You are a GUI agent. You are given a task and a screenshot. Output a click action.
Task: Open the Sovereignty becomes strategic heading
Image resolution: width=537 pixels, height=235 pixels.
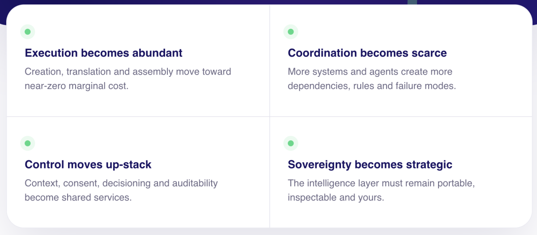point(370,164)
